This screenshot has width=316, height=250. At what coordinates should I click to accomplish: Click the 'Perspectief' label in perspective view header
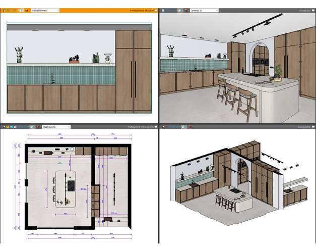click(x=304, y=10)
